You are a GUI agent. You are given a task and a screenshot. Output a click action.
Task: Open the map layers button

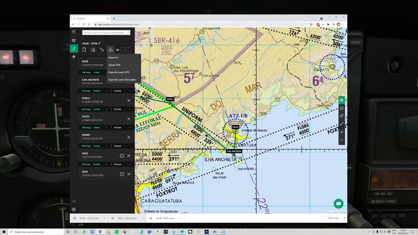[342, 100]
